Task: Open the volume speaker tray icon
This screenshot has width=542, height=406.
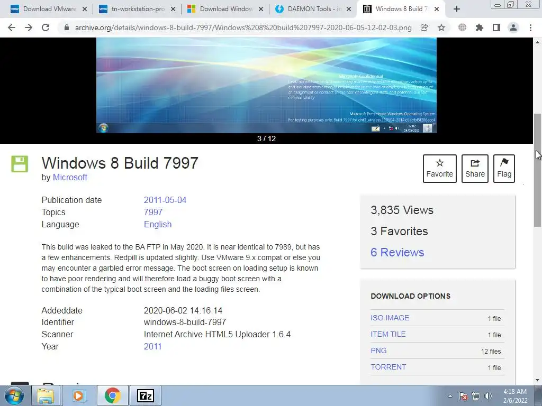Action: point(488,396)
